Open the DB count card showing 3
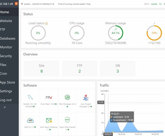 [x=118, y=69]
